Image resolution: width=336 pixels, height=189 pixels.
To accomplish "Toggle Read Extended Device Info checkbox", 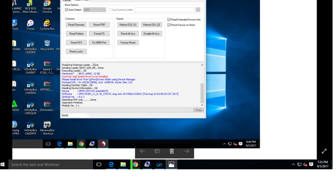I will tap(169, 20).
